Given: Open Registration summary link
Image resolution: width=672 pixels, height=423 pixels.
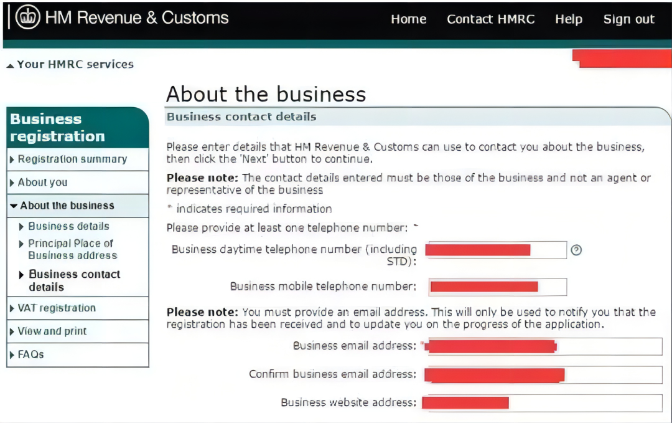Looking at the screenshot, I should [72, 159].
